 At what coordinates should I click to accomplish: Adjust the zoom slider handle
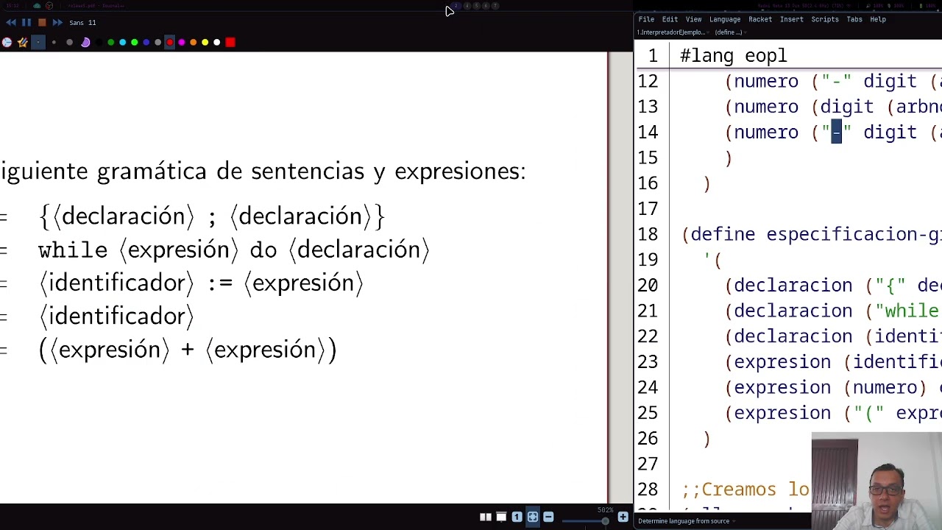tap(605, 521)
